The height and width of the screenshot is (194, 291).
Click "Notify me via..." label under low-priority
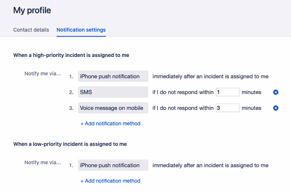click(43, 162)
